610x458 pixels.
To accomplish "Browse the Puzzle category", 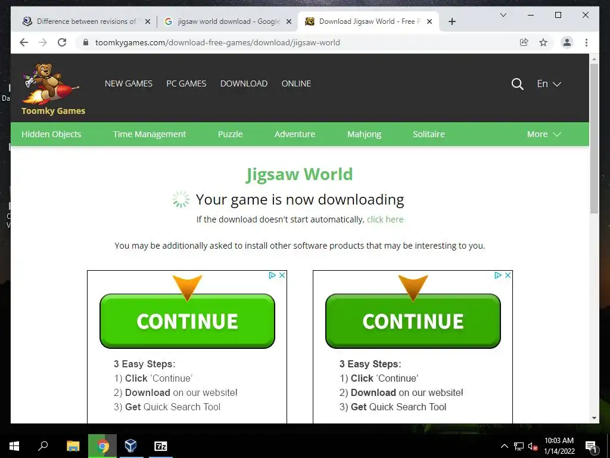I will tap(230, 134).
